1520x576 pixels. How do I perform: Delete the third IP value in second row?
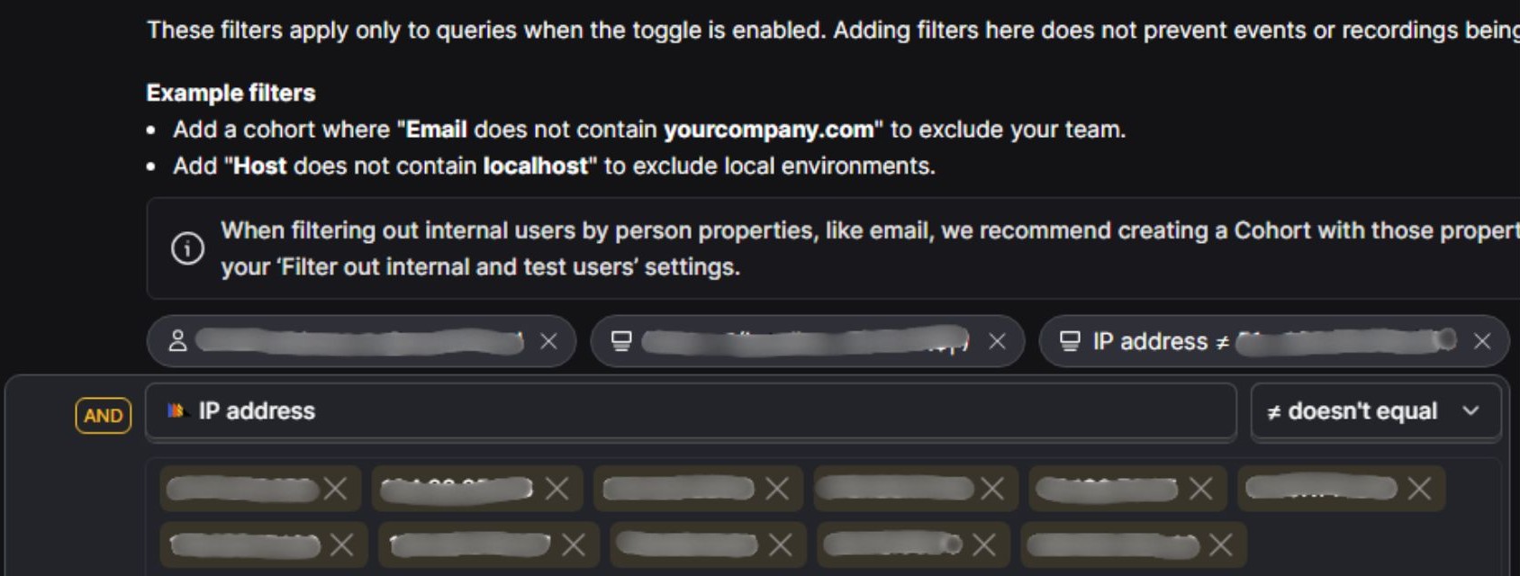781,544
